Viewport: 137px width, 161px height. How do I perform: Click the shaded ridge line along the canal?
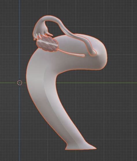click(x=53, y=103)
